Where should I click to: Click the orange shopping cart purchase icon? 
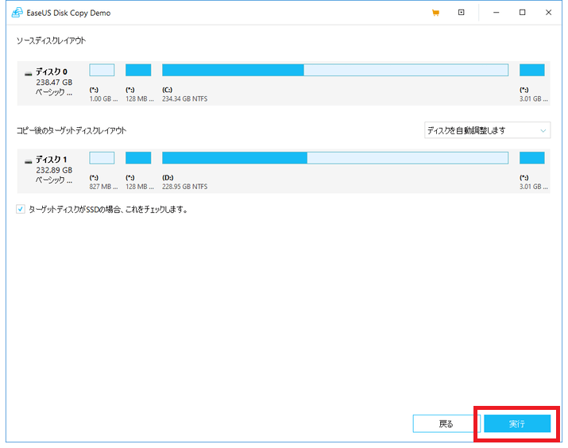tap(435, 13)
